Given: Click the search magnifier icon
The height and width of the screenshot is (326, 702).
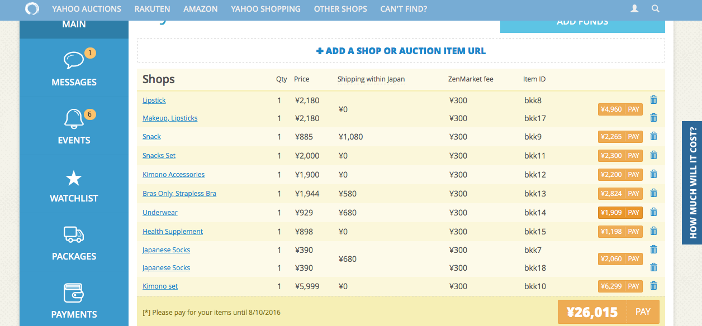Looking at the screenshot, I should [x=656, y=9].
